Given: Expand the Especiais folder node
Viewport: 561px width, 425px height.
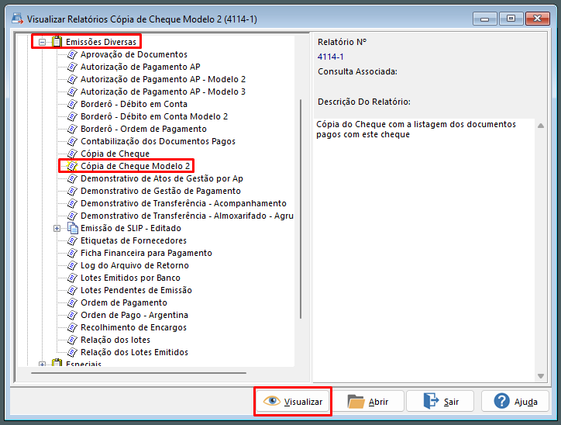Looking at the screenshot, I should [42, 365].
